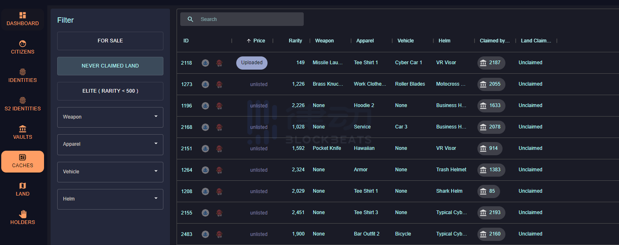Screen dimensions: 619x245
Task: Click the Holders hand icon
Action: [23, 214]
